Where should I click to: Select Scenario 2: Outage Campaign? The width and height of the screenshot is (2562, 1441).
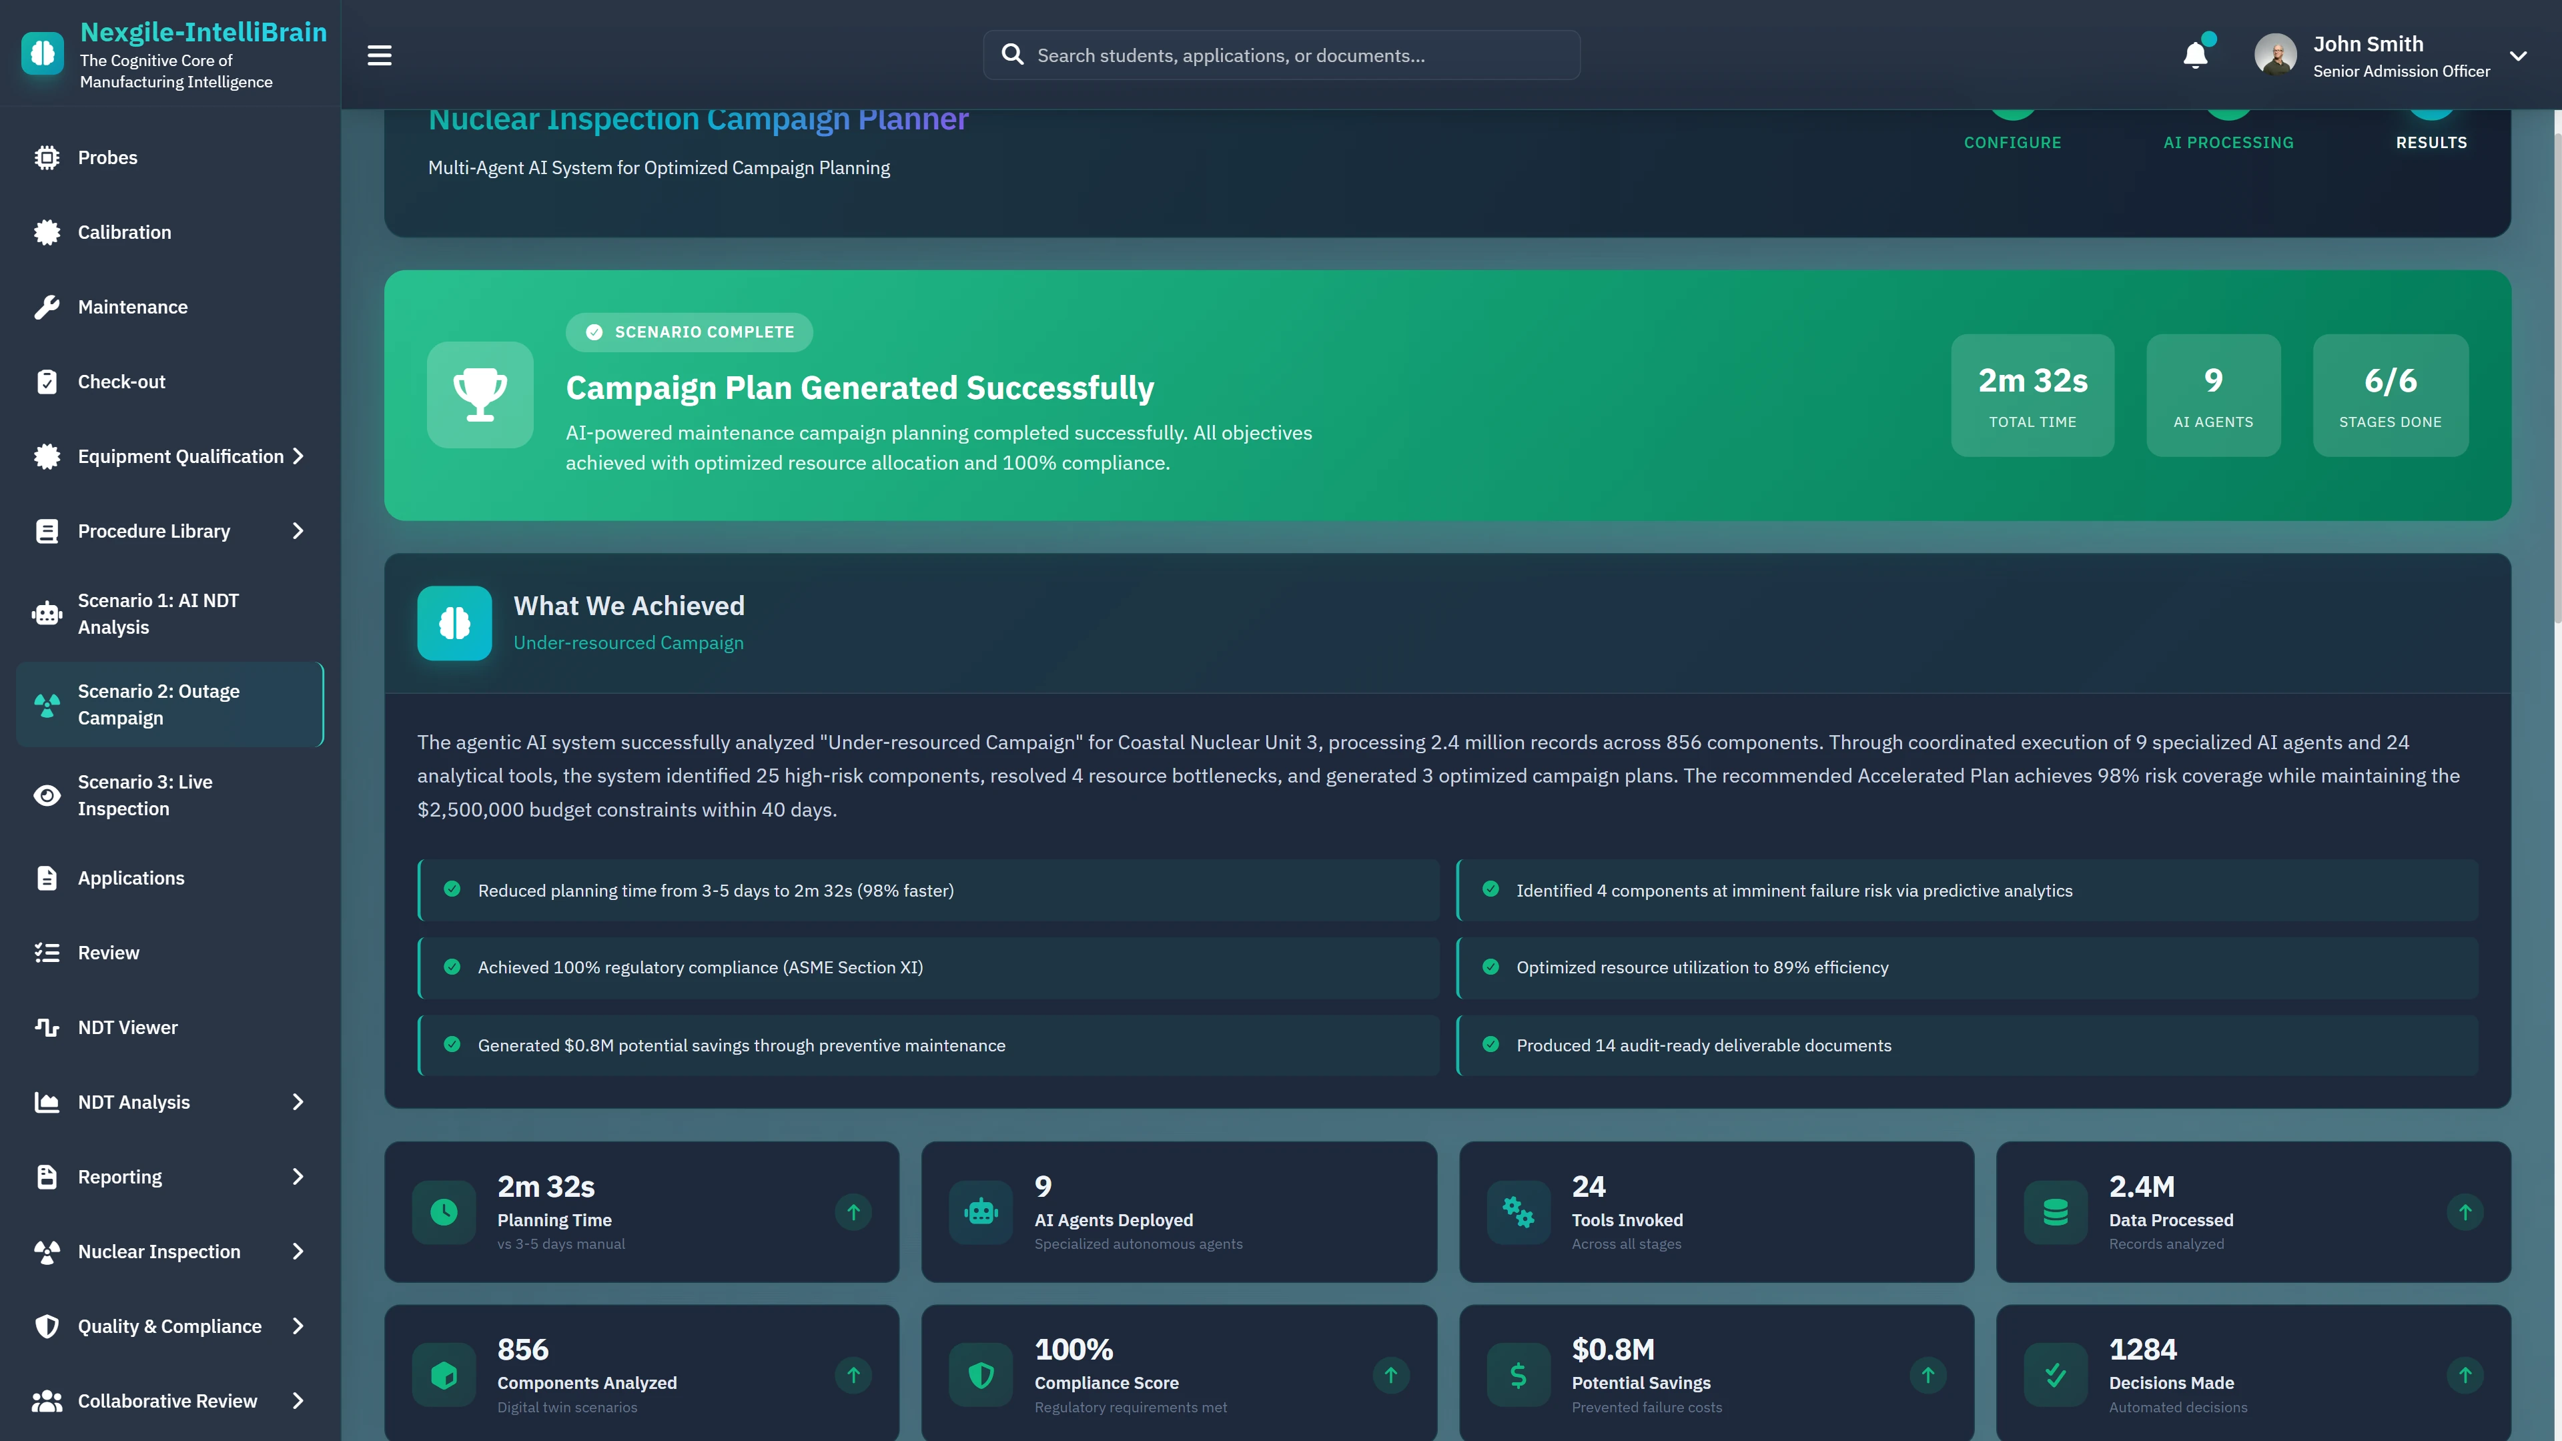tap(159, 704)
